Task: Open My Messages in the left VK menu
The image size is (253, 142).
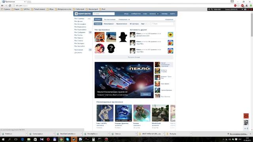Action: point(80,32)
